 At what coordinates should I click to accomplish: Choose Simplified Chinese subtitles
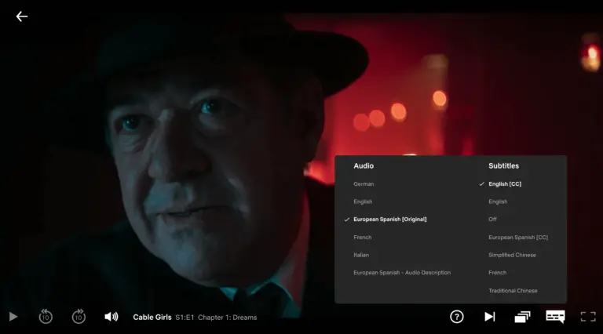512,255
